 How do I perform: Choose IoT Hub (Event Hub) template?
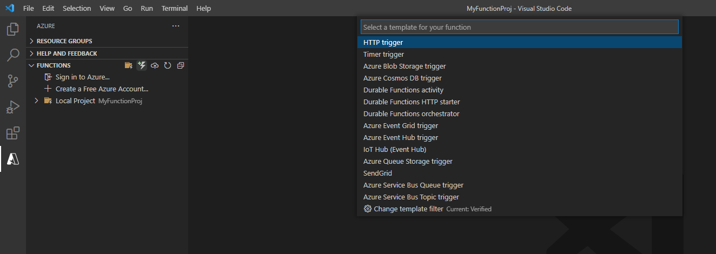pyautogui.click(x=519, y=149)
